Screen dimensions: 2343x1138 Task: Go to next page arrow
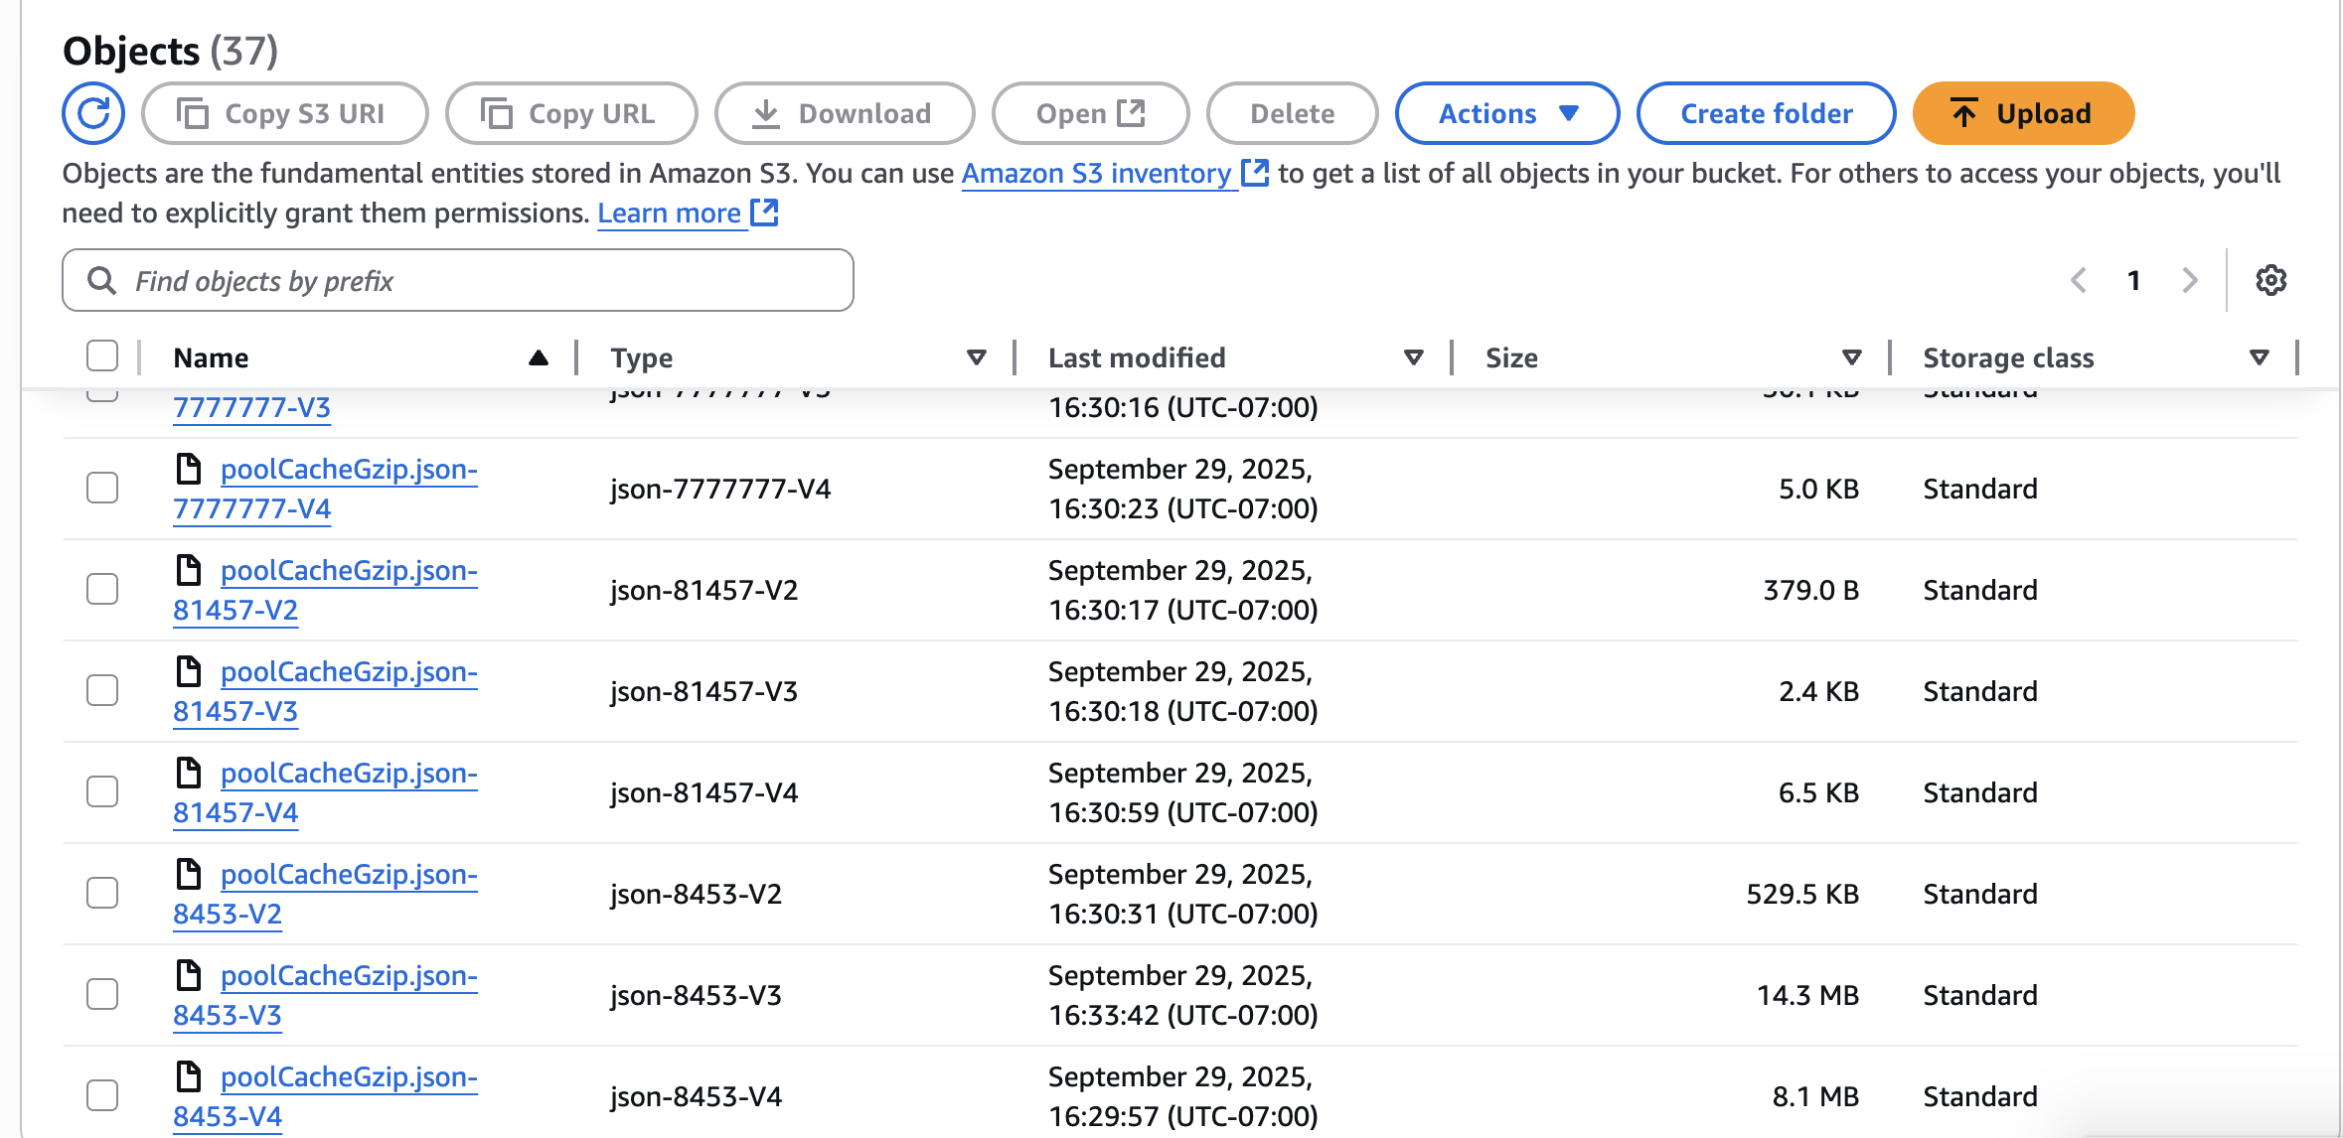(2190, 280)
